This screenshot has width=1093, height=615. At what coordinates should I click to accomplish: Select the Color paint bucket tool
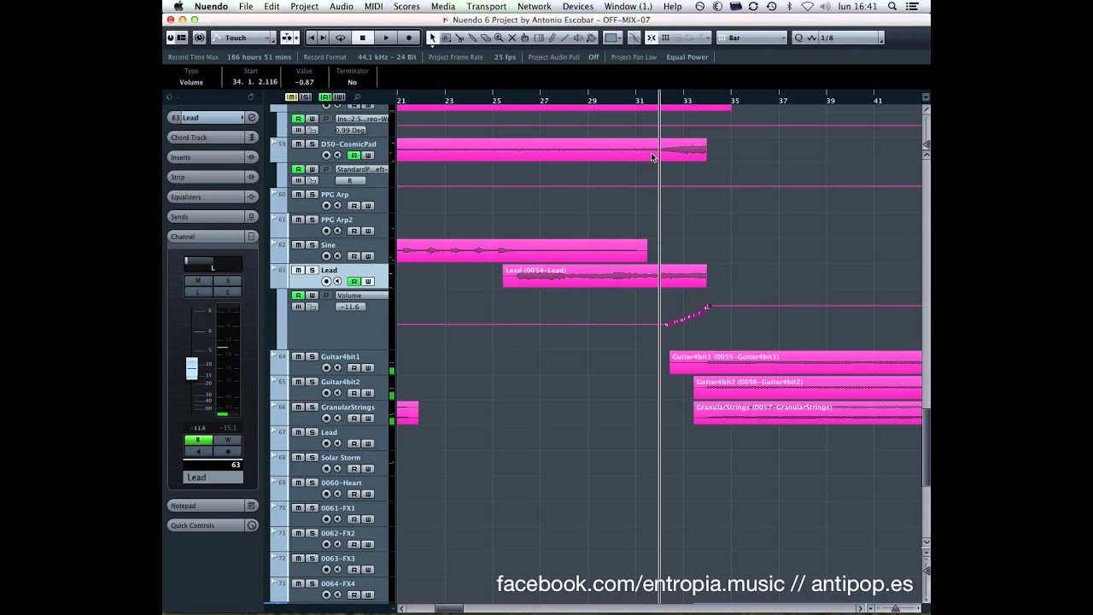pos(591,38)
